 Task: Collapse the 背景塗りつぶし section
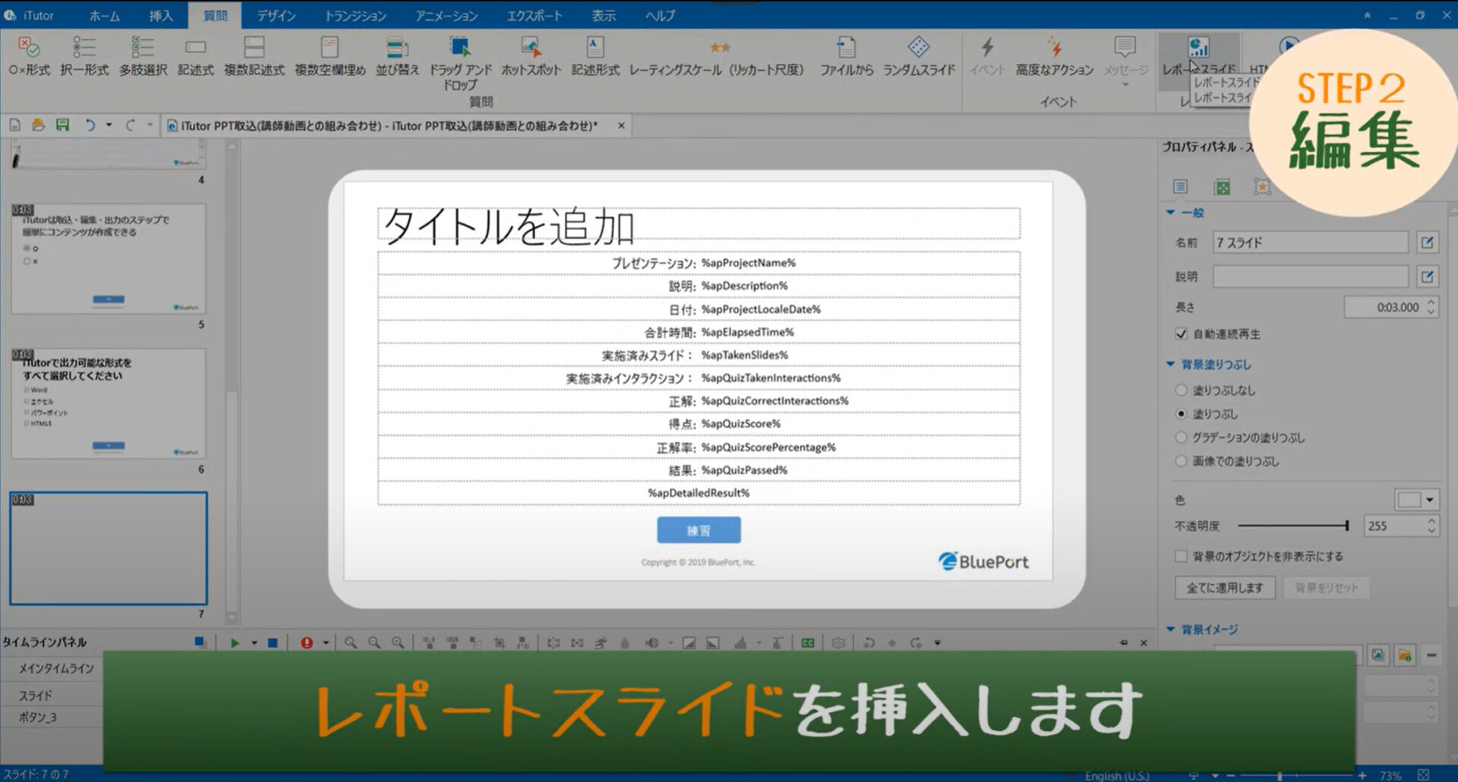(1169, 364)
